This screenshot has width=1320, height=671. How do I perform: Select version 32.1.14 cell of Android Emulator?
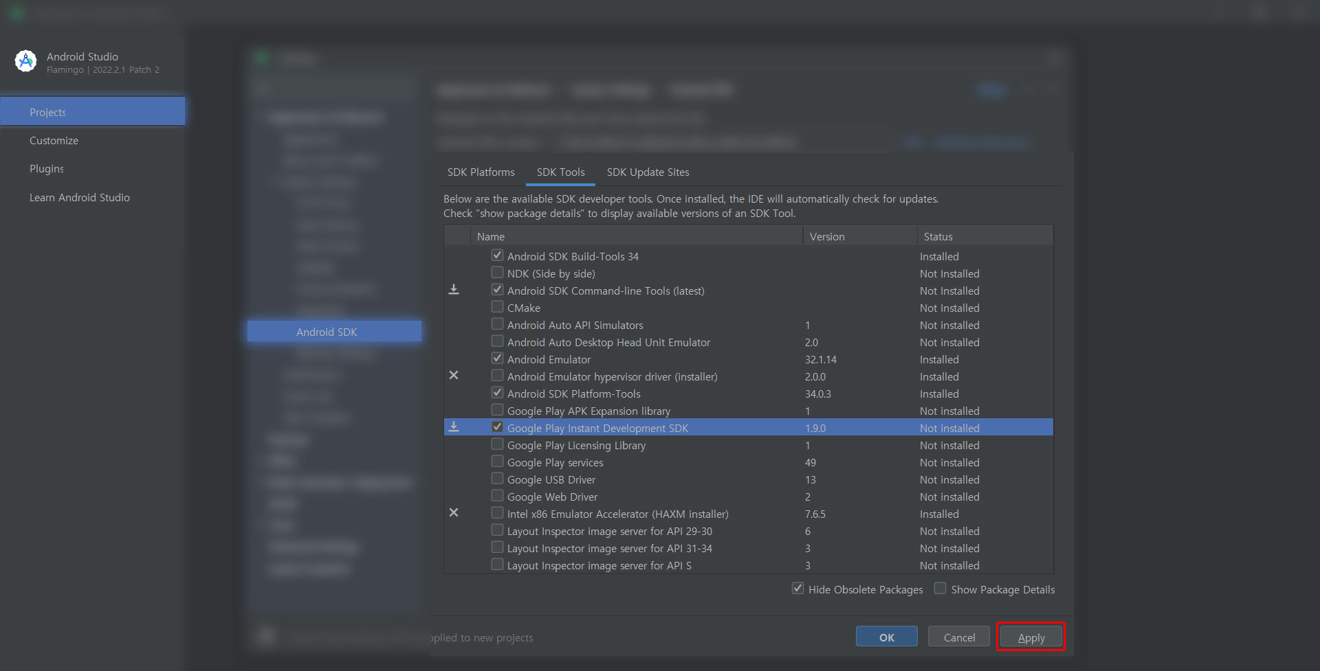tap(821, 360)
